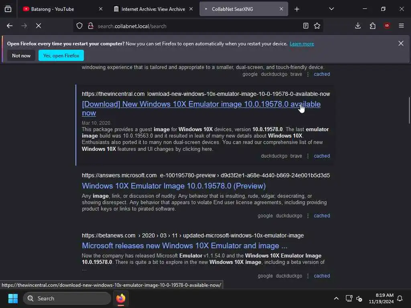Screen dimensions: 411x308
Task: Bookmark this page with star icon
Action: tap(317, 26)
